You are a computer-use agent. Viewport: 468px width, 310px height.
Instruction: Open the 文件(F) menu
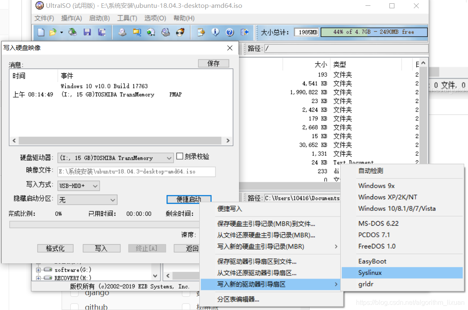[x=44, y=18]
